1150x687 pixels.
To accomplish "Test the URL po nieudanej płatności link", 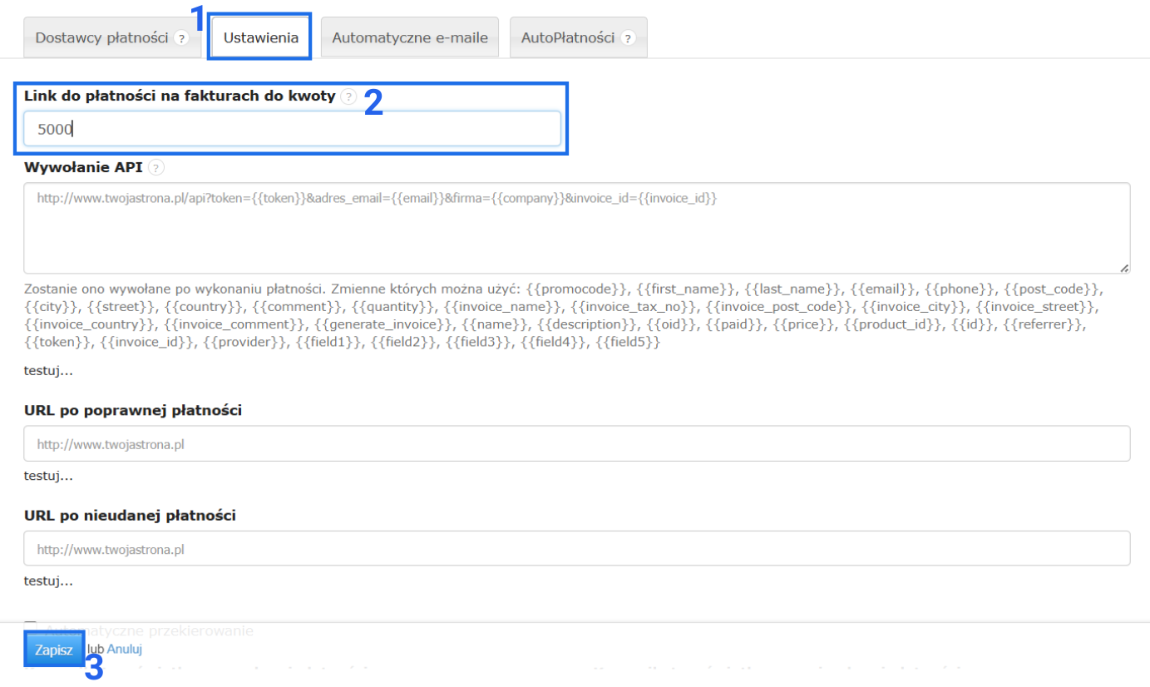I will [x=49, y=581].
